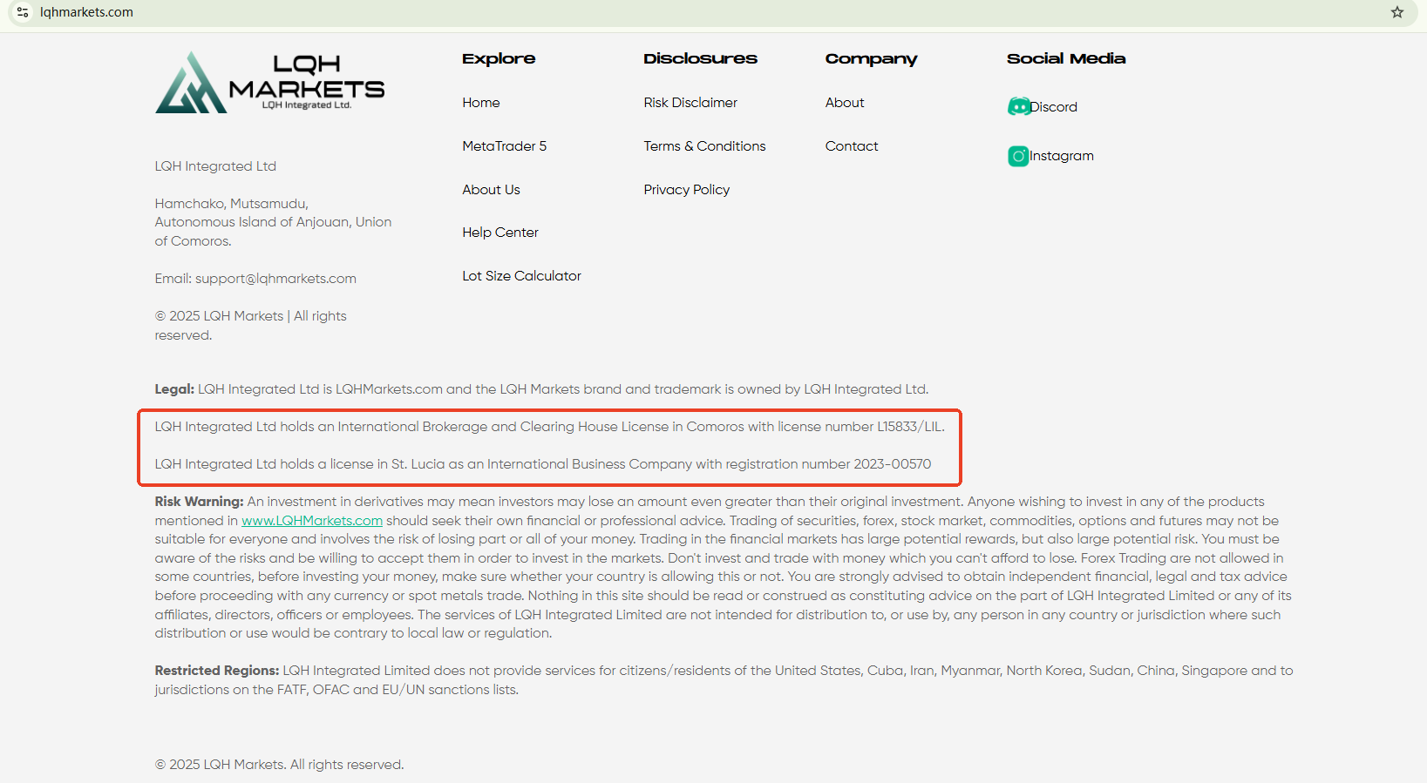Click '© 2025 LQH Markets. All rights reserved.' text
1427x783 pixels.
click(279, 765)
